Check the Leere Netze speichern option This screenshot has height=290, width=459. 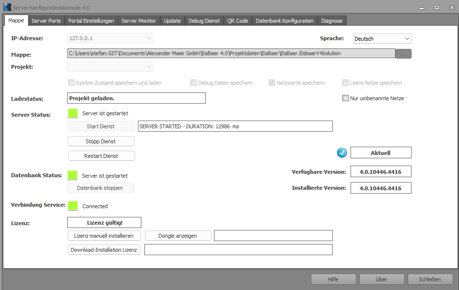[x=345, y=83]
